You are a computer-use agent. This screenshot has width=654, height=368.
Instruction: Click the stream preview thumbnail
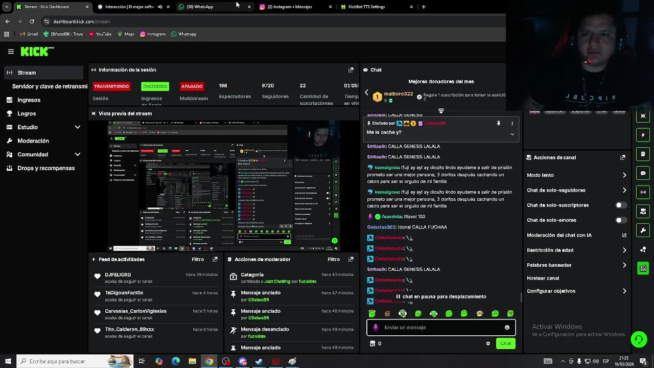[224, 186]
